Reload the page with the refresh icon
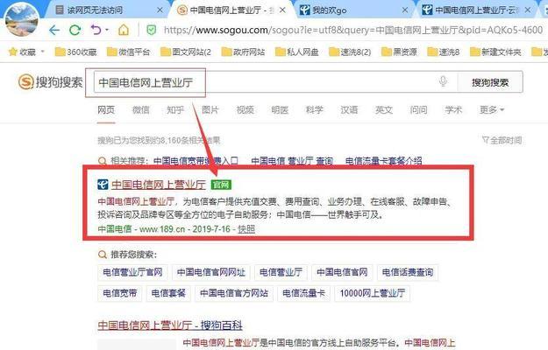This screenshot has height=350, width=548. coord(75,31)
